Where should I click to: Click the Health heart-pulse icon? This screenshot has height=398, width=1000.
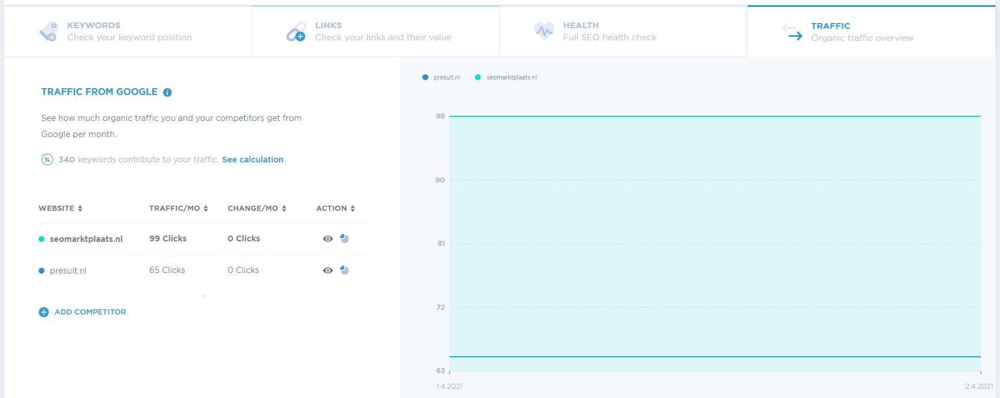[x=544, y=31]
